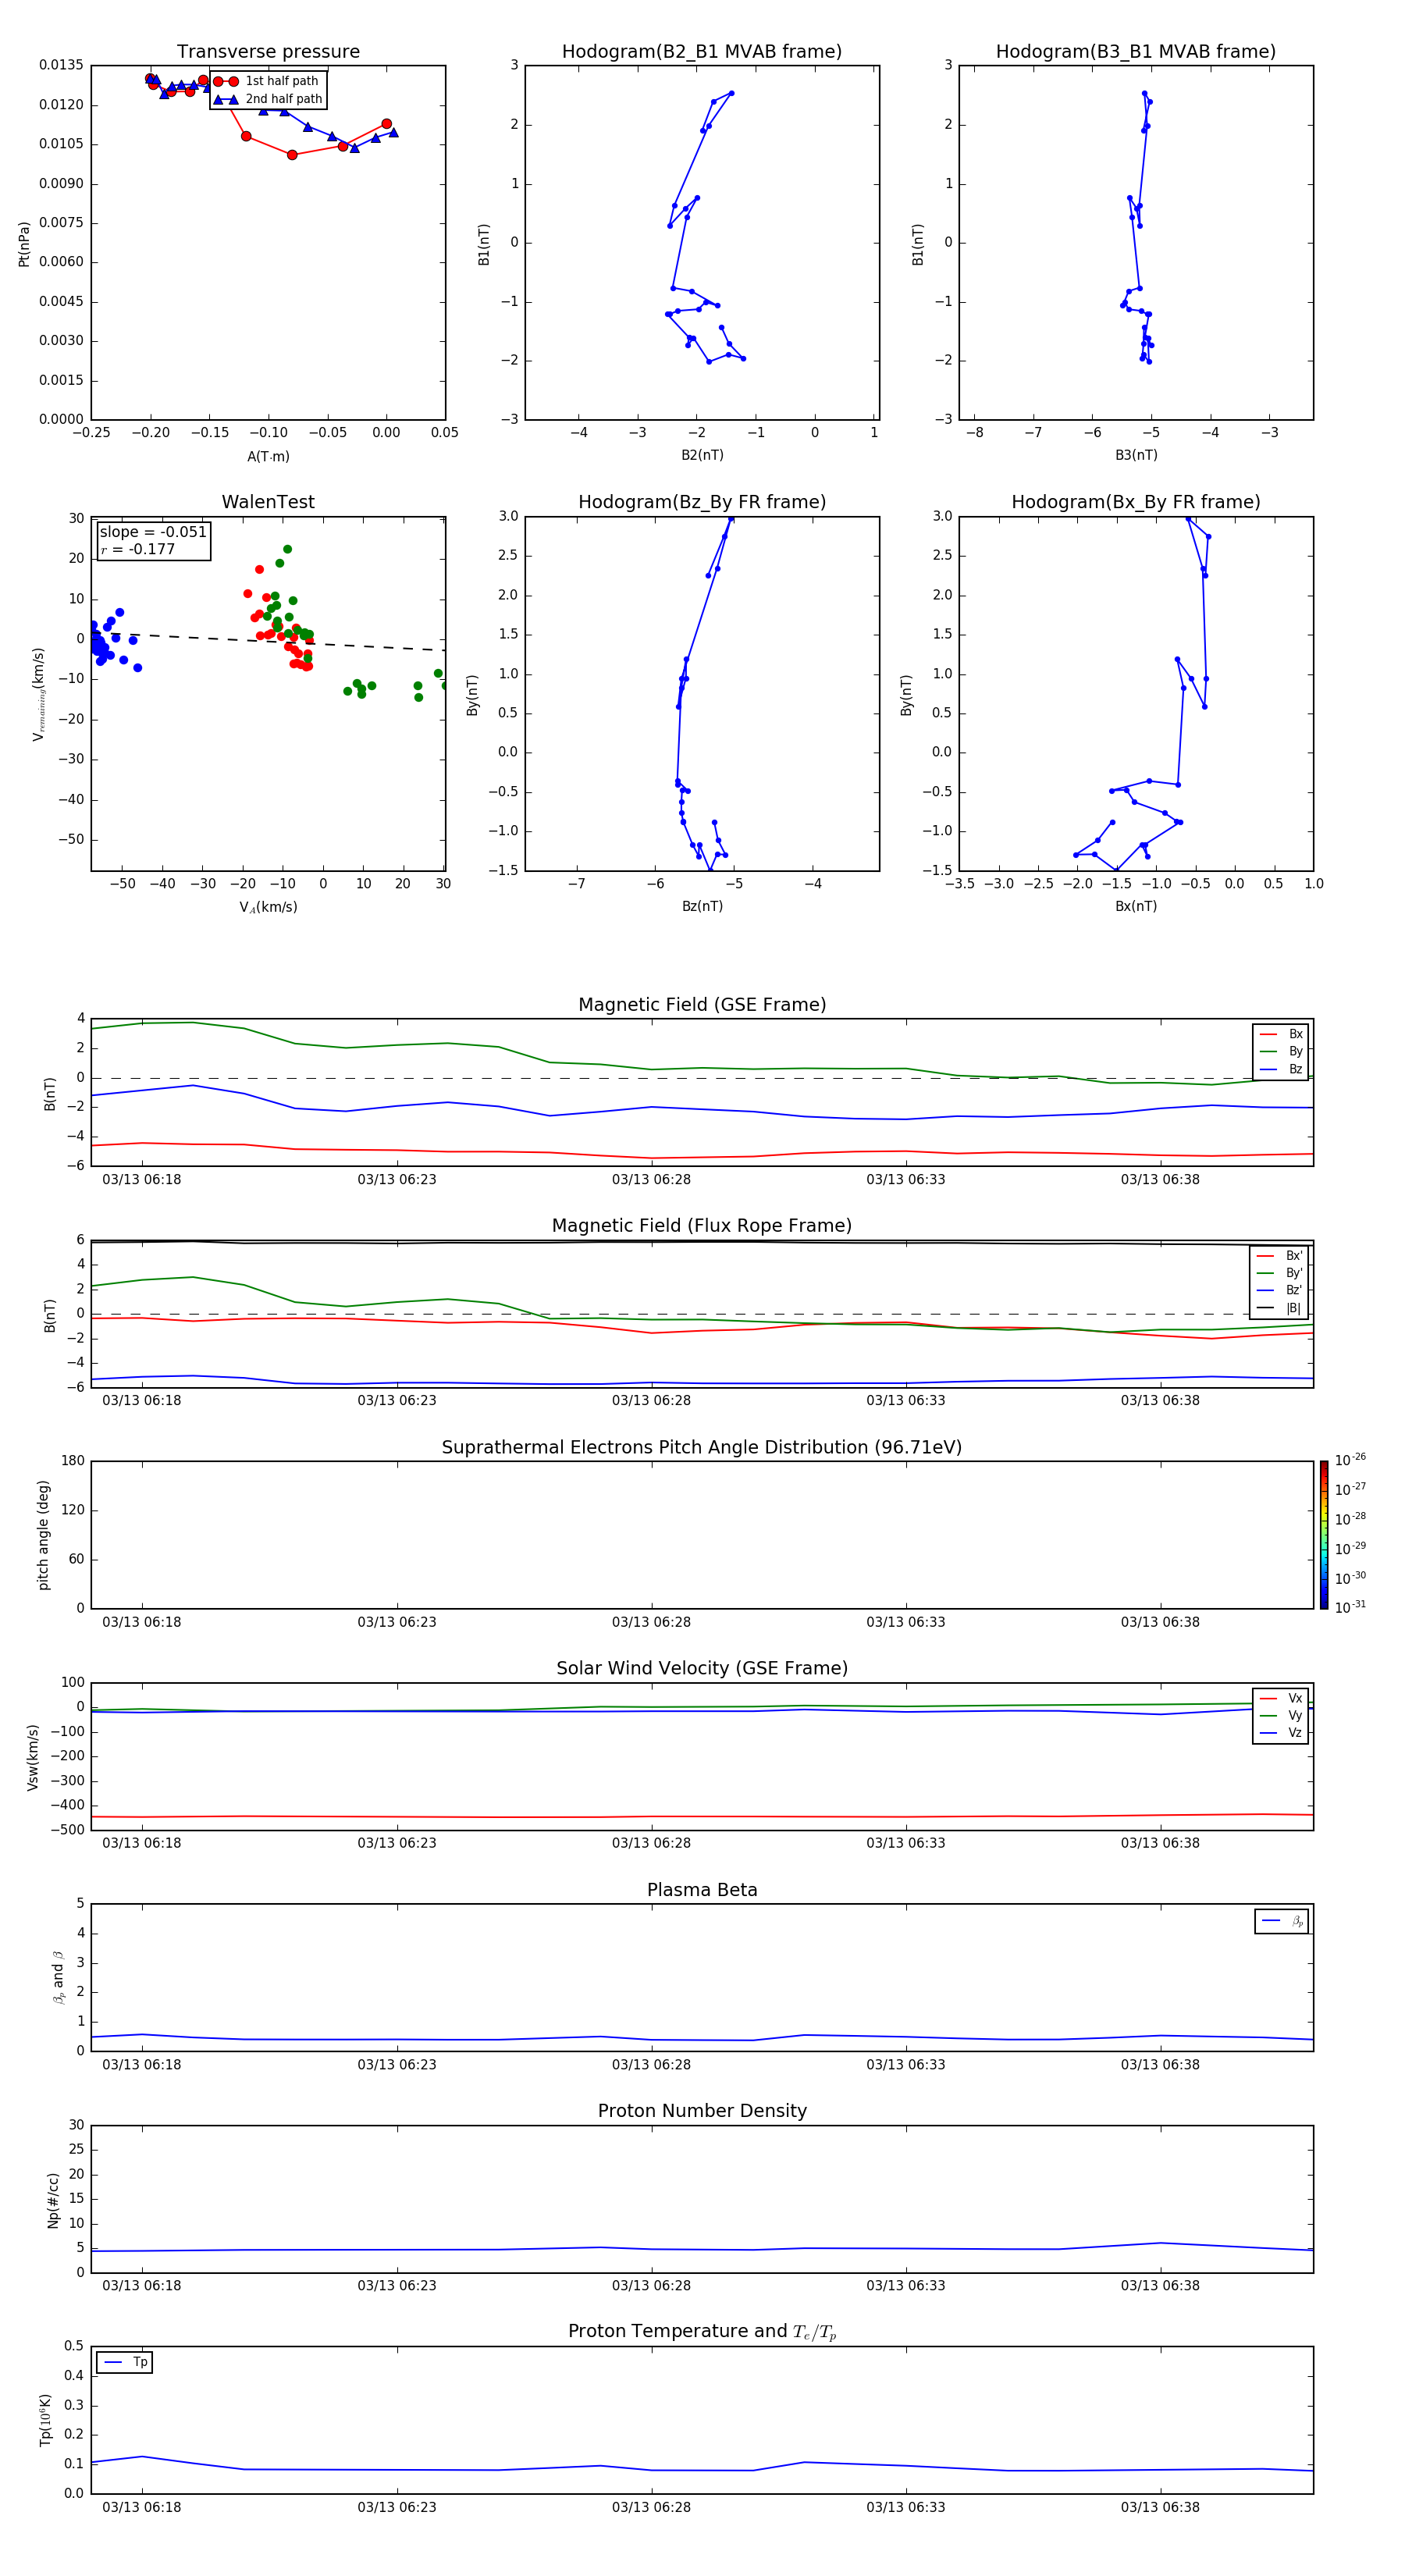Select the Vy entry in velocity legend
The height and width of the screenshot is (2576, 1405).
1282,1716
